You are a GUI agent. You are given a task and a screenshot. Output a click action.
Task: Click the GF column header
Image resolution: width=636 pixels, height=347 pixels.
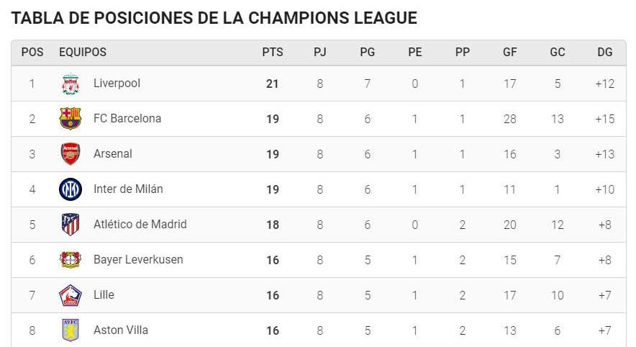(510, 53)
